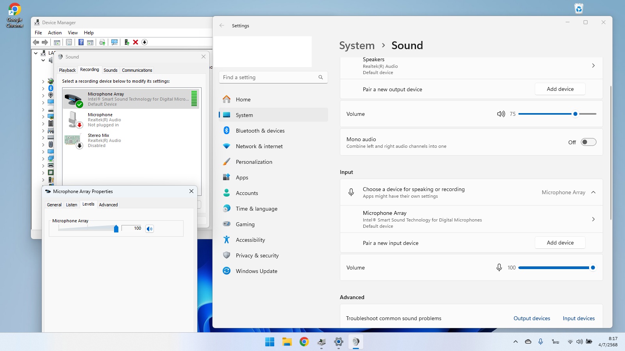Open Windows Update in Settings sidebar
This screenshot has width=625, height=351.
pyautogui.click(x=273, y=271)
